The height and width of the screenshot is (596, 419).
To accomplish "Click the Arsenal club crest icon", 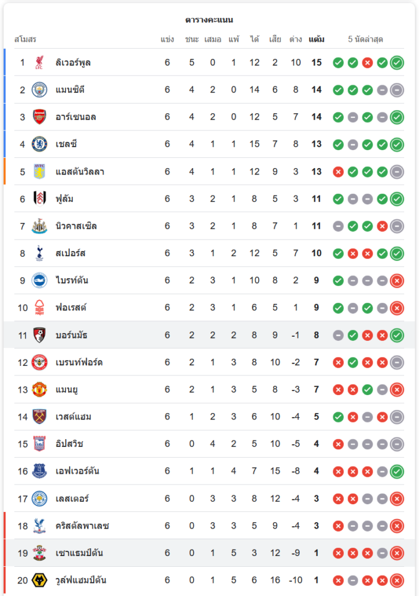I will pos(39,117).
